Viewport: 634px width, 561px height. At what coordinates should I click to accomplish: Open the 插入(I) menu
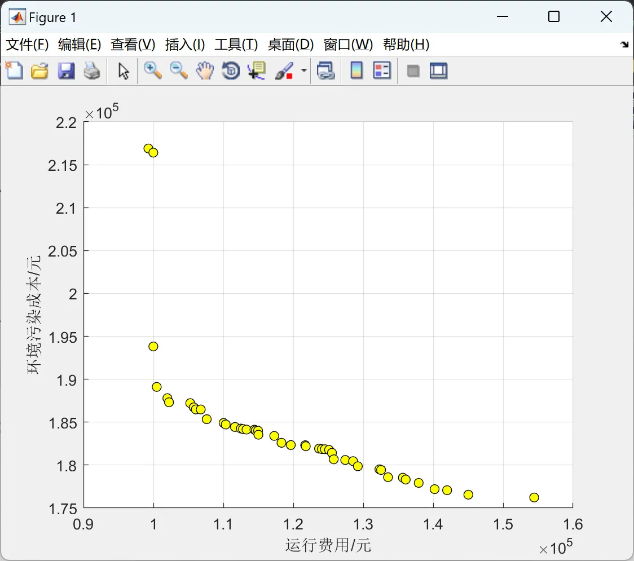click(x=185, y=45)
